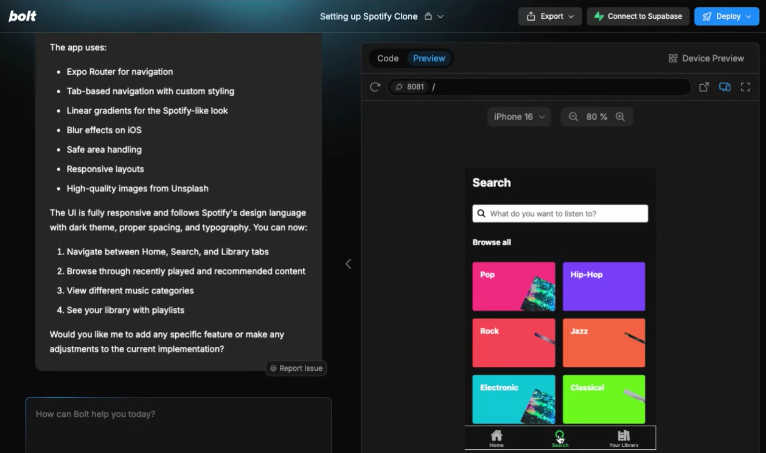
Task: Open the Export dropdown menu
Action: tap(550, 16)
